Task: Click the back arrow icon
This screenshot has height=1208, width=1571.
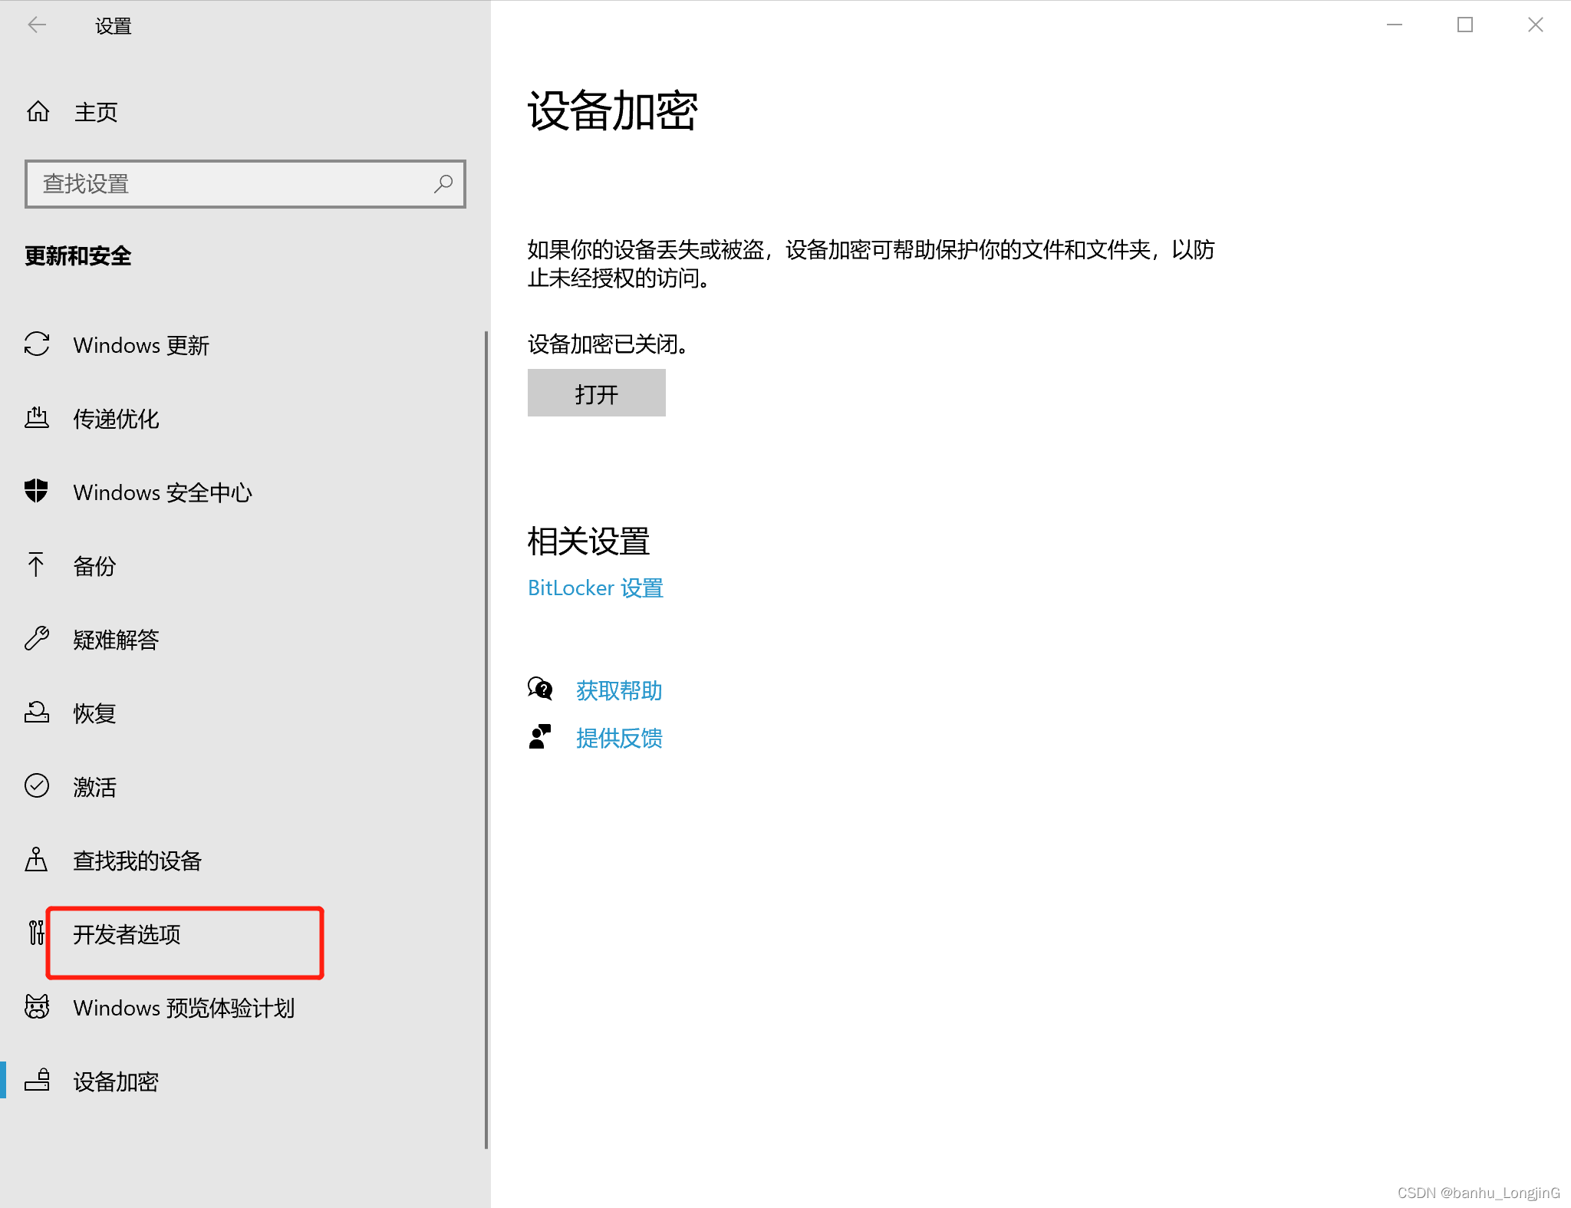Action: [37, 25]
